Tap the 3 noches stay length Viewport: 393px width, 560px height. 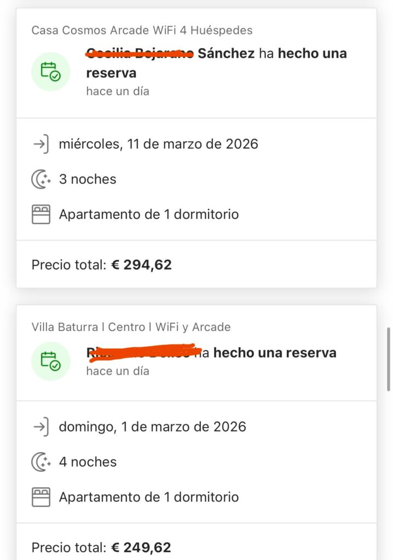(x=88, y=179)
